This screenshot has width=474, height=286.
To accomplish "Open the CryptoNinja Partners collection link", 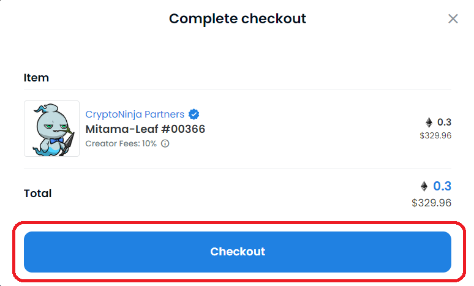I will [x=135, y=115].
